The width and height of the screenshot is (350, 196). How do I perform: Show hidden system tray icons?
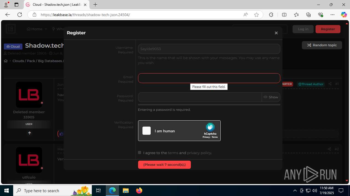tap(295, 191)
